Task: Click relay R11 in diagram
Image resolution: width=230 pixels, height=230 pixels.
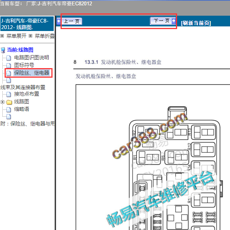Action: pyautogui.click(x=204, y=200)
